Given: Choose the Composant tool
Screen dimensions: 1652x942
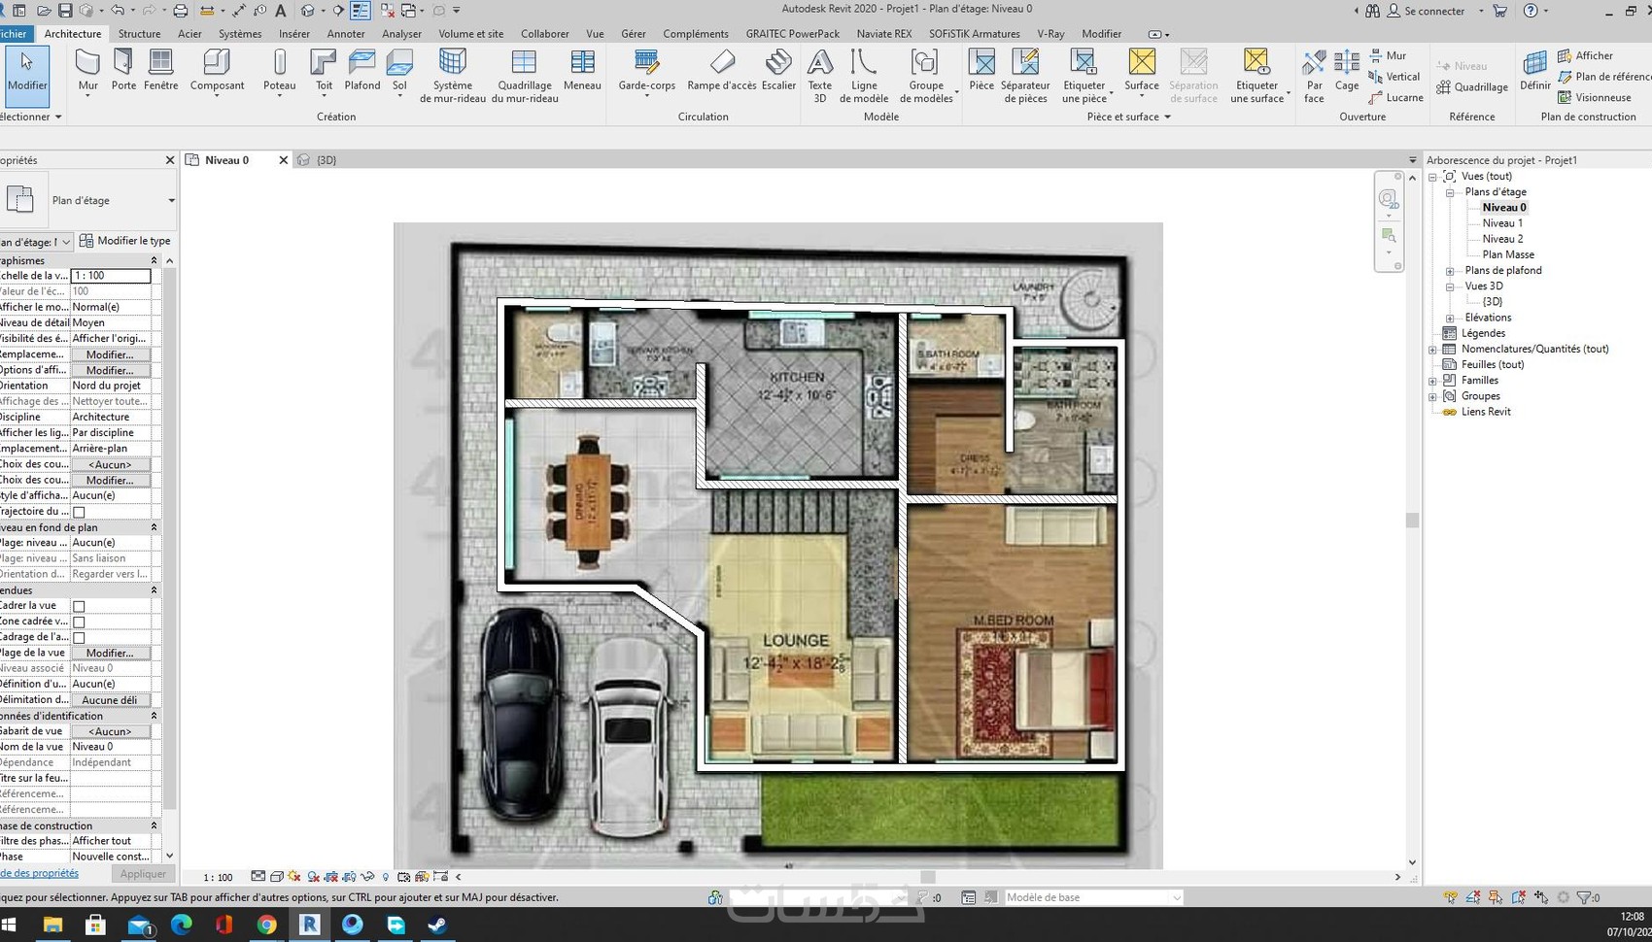Looking at the screenshot, I should (217, 71).
